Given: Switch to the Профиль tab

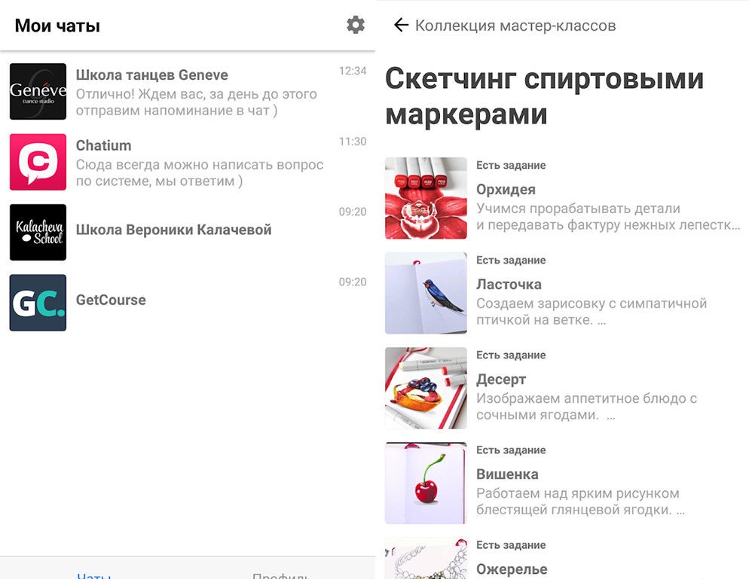Looking at the screenshot, I should coord(281,575).
